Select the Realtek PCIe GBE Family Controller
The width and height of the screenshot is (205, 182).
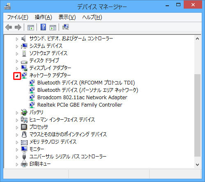coord(80,105)
